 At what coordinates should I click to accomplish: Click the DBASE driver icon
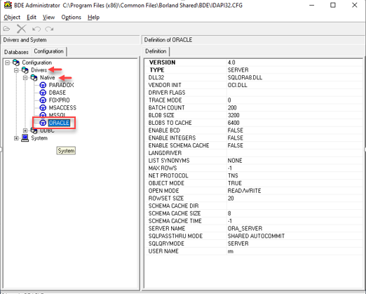43,93
